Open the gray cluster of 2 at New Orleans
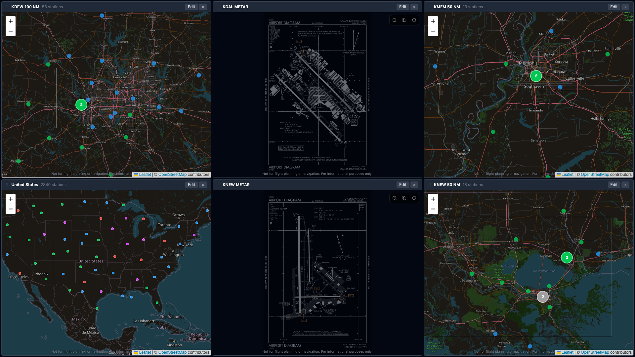This screenshot has height=357, width=635. [x=543, y=297]
